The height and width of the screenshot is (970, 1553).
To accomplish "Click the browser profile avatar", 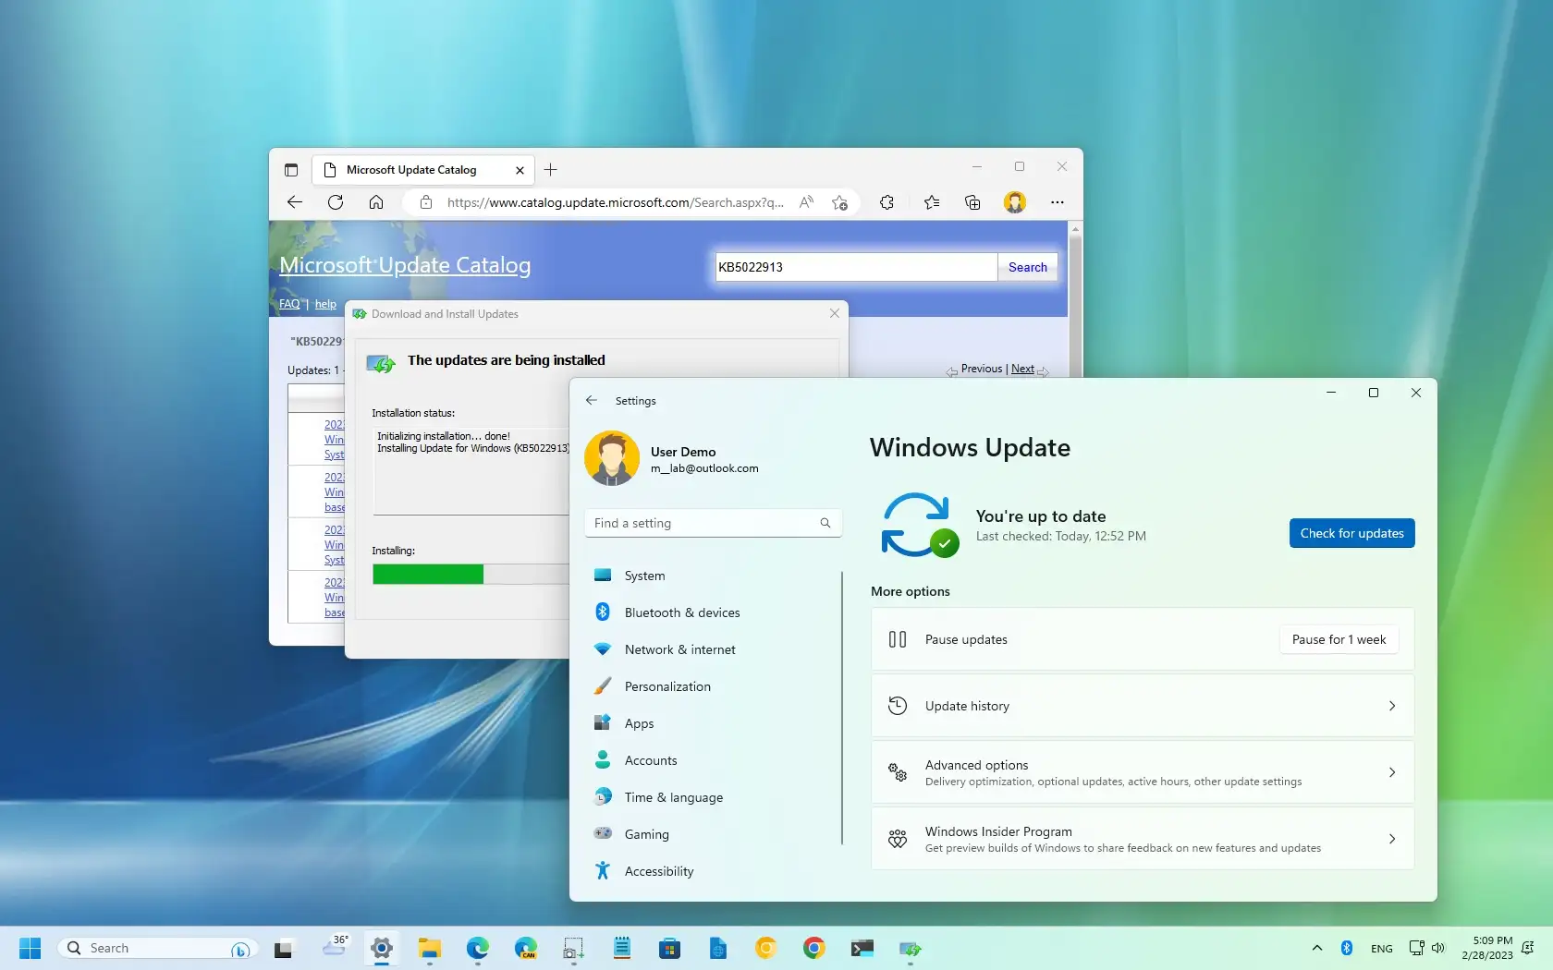I will (1014, 202).
